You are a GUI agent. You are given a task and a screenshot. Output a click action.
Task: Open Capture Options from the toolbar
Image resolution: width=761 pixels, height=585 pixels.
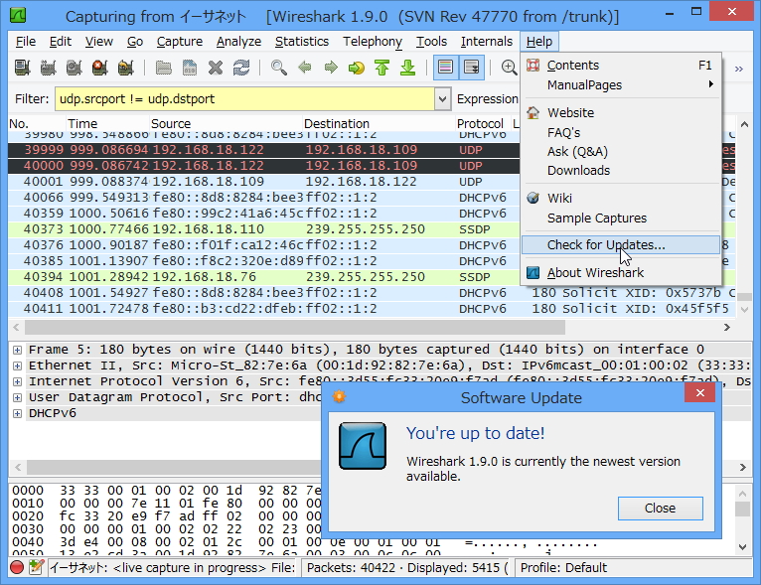coord(48,68)
